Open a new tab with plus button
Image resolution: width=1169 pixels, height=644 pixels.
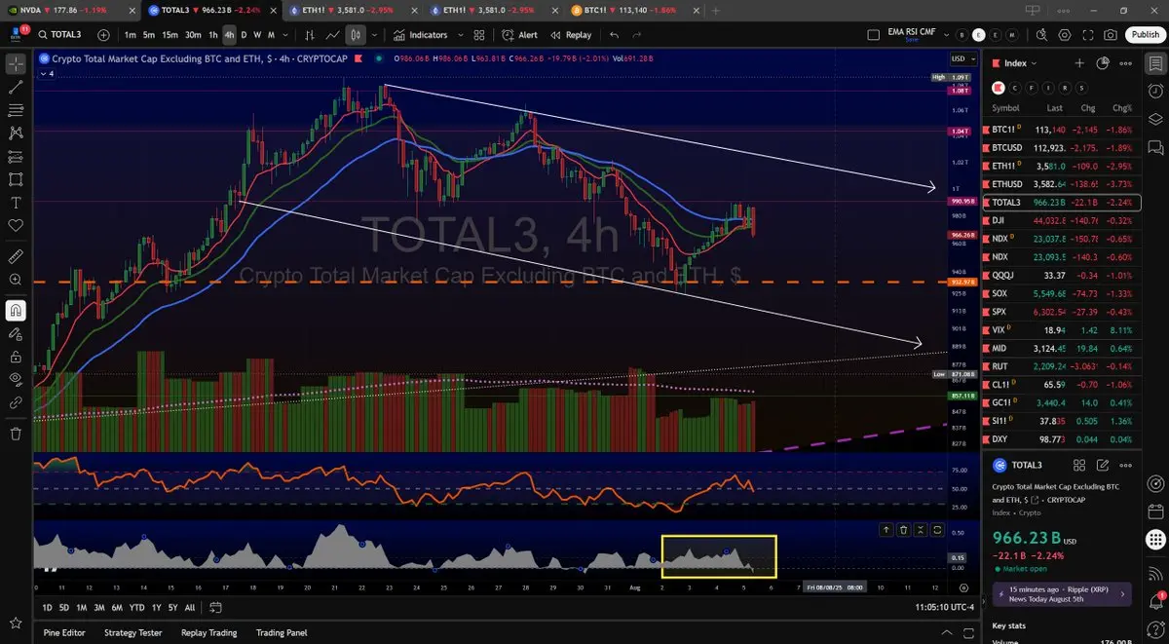(716, 9)
